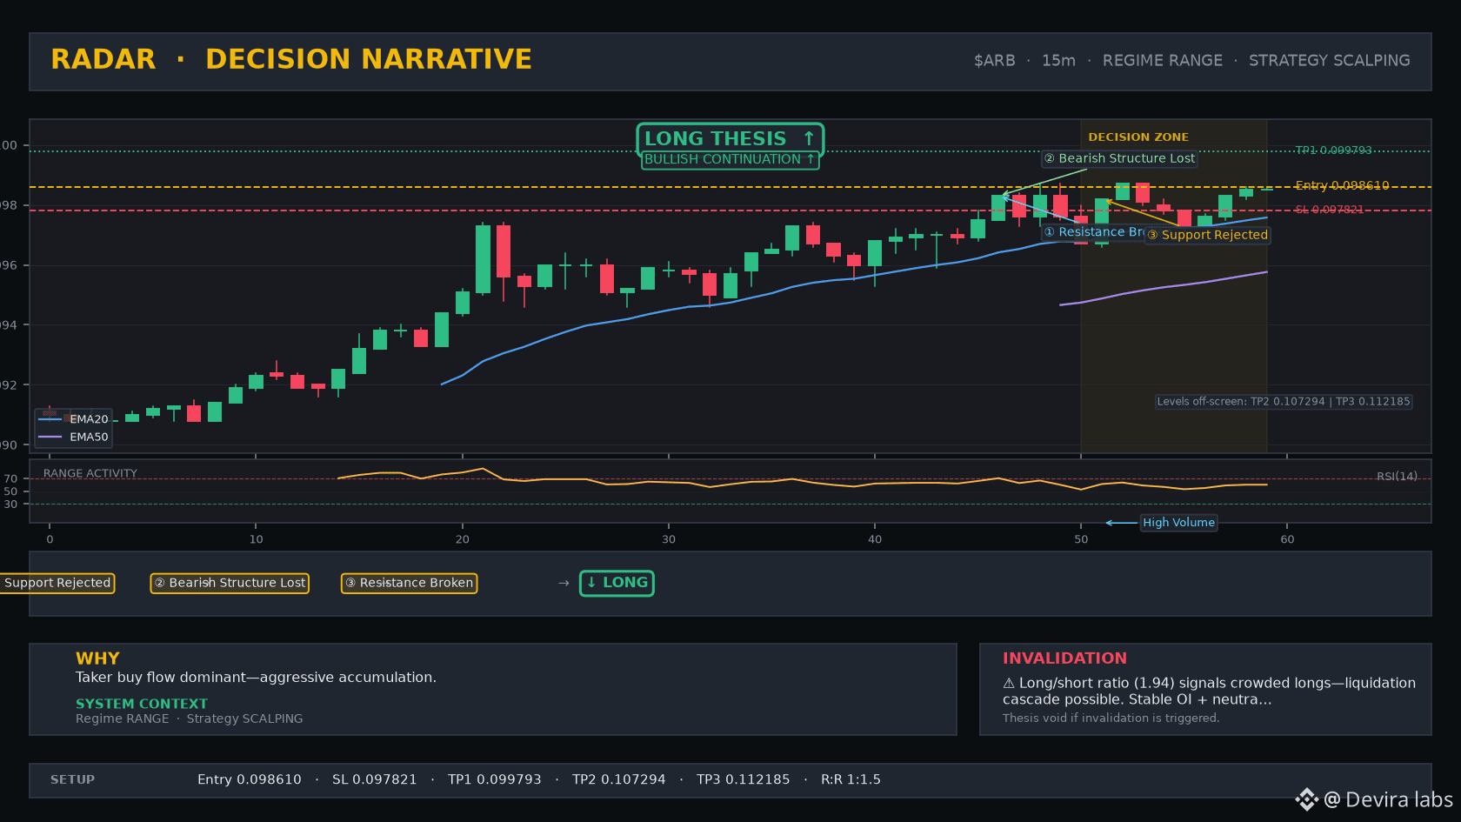1461x822 pixels.
Task: Select the Bearish Structure Lost chart annotation
Action: [x=1119, y=158]
